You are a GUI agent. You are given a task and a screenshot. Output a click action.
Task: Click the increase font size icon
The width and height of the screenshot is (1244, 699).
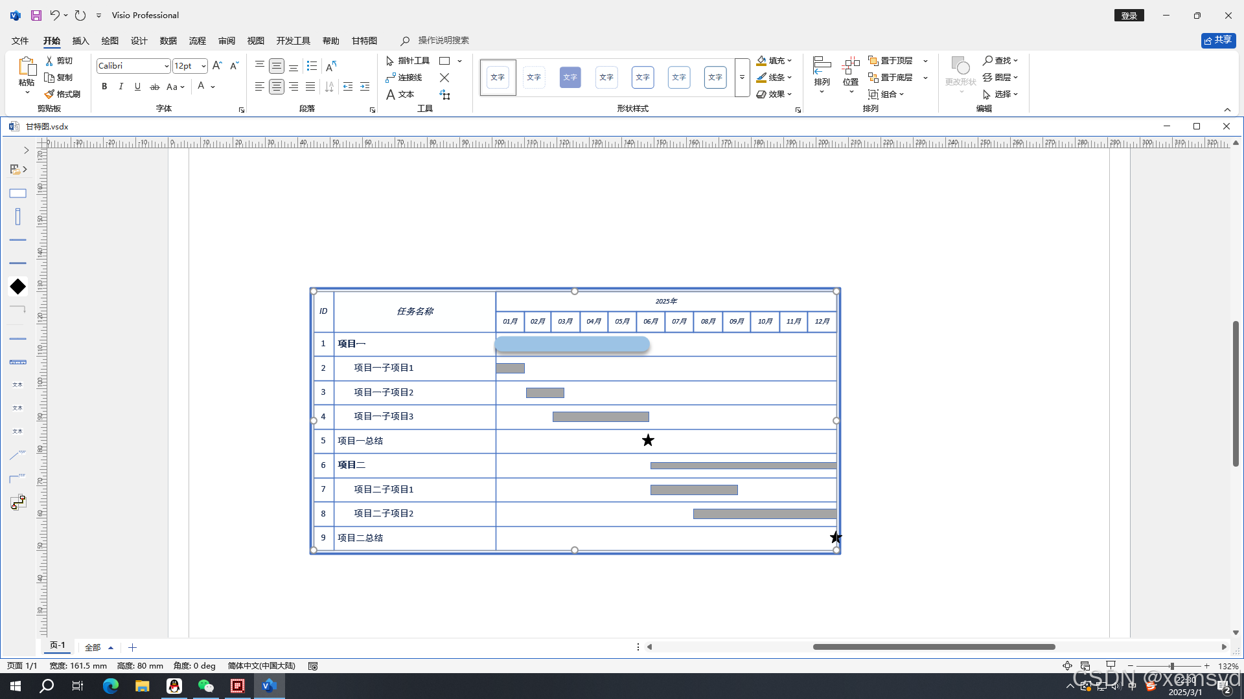click(217, 66)
